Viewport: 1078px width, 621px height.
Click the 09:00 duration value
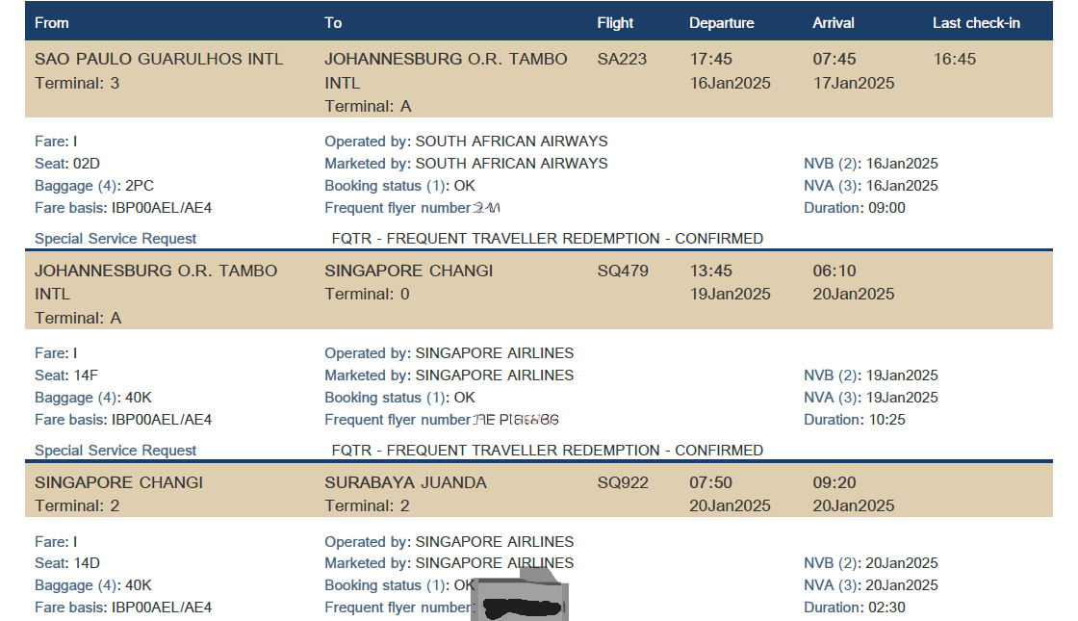click(x=885, y=208)
